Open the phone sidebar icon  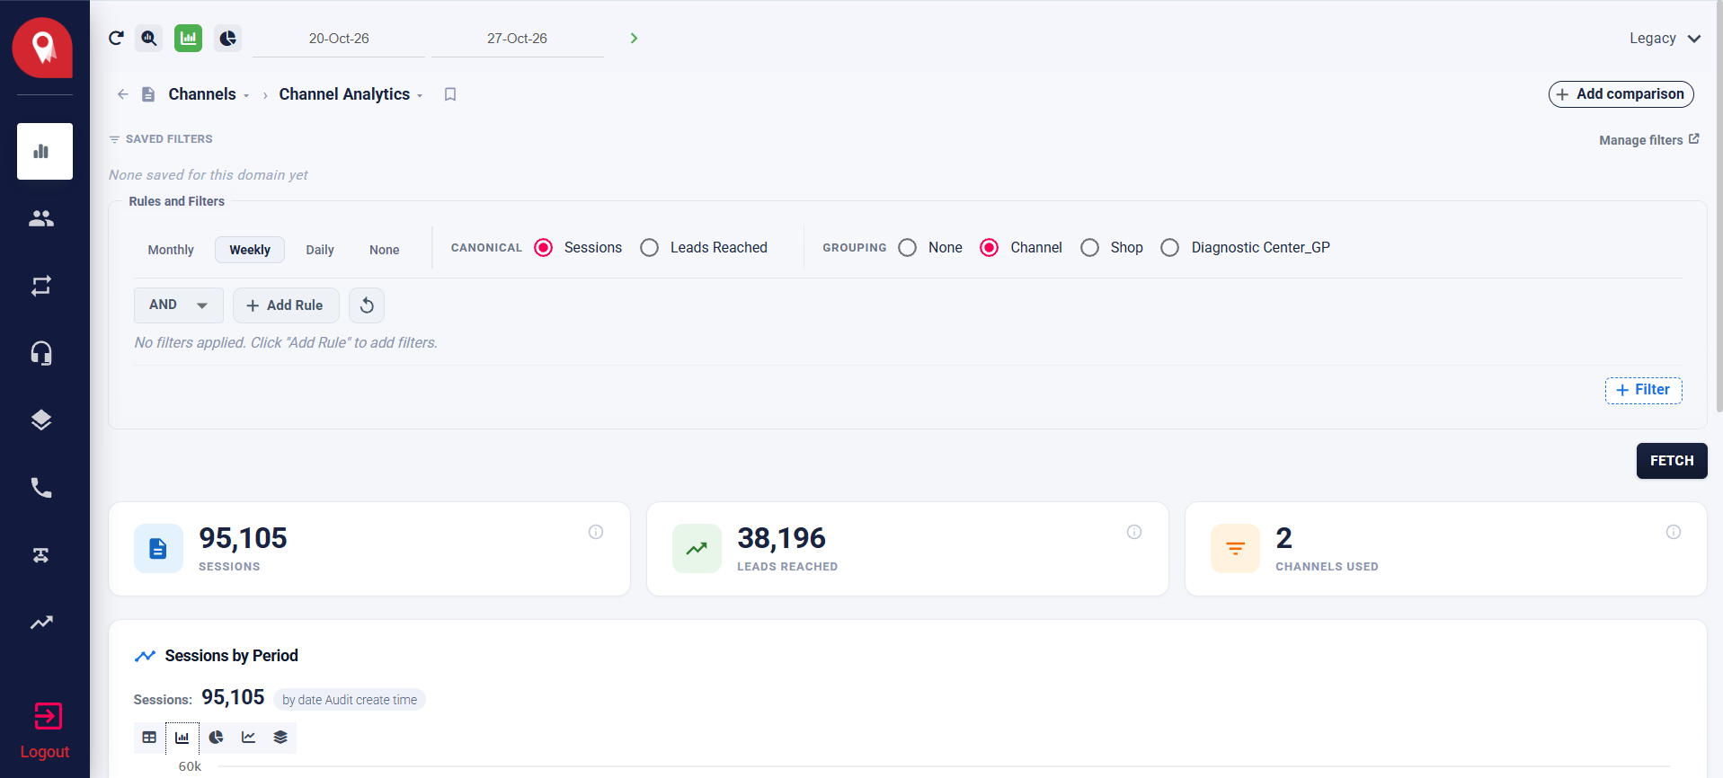pos(41,488)
